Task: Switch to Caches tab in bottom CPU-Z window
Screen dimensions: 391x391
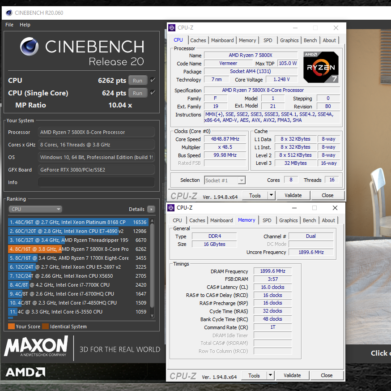Action: coord(197,220)
